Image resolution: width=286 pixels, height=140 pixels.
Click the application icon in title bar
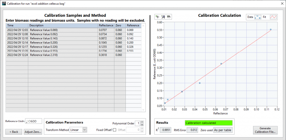[x=4, y=4]
